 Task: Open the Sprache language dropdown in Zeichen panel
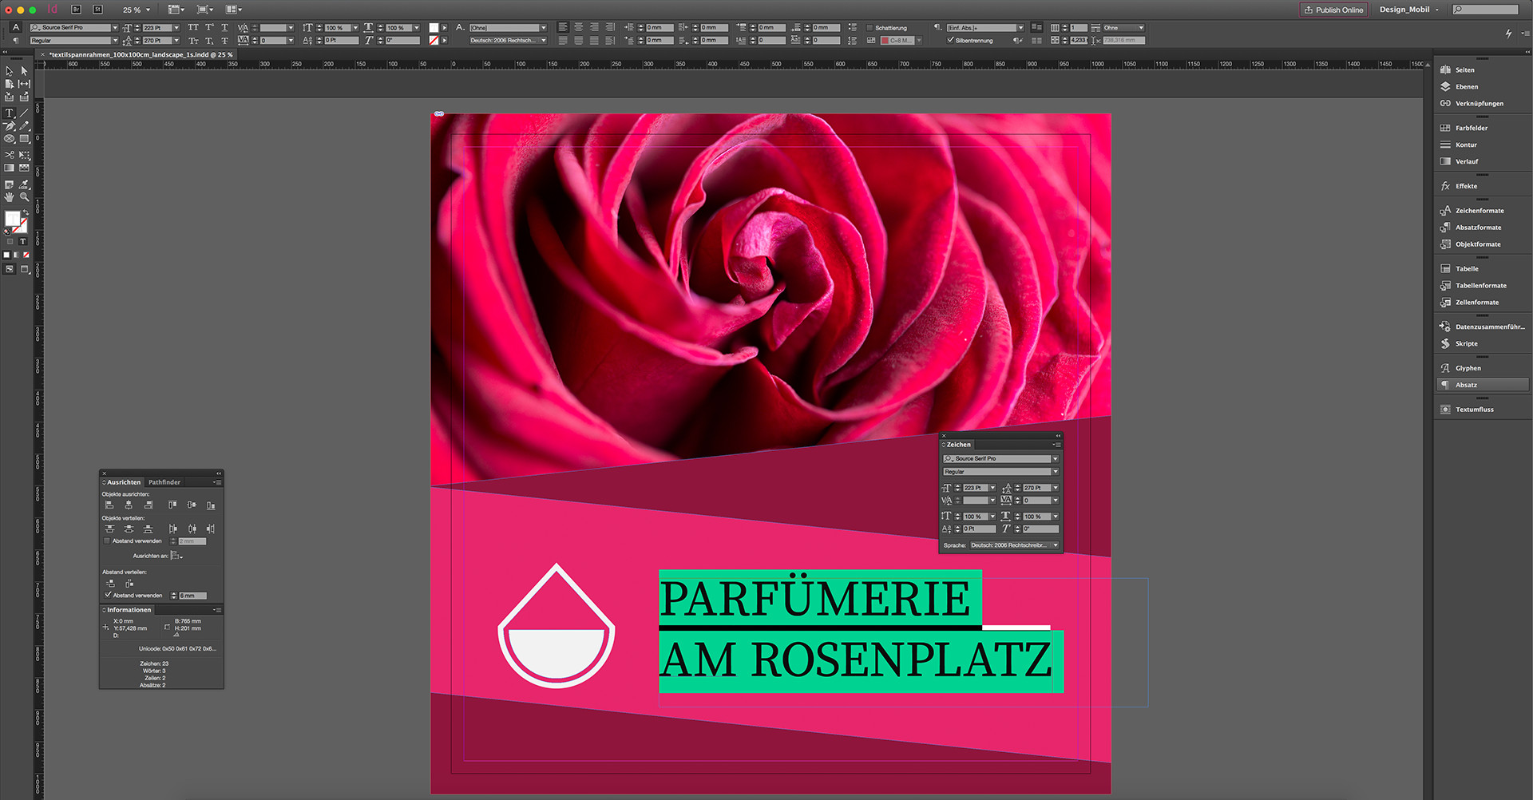[1056, 545]
